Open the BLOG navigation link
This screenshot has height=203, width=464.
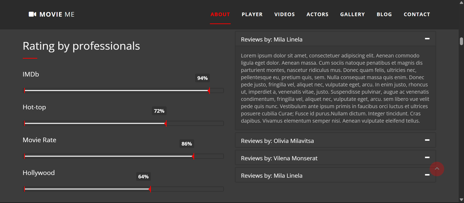[x=384, y=14]
